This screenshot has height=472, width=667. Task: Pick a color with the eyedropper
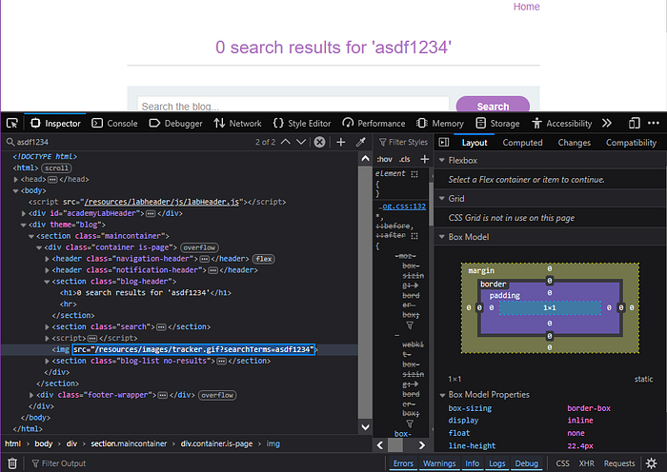click(361, 142)
